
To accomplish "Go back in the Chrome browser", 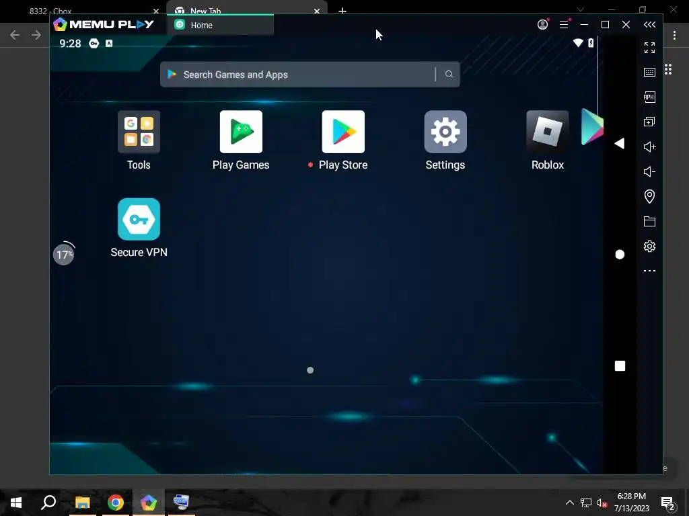I will tap(15, 35).
